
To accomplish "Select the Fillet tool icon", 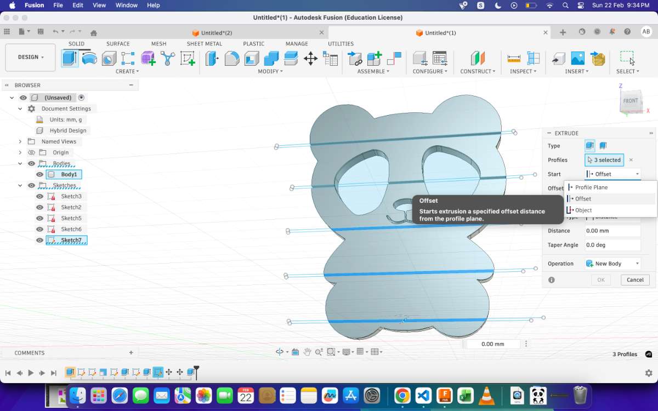I will (232, 58).
